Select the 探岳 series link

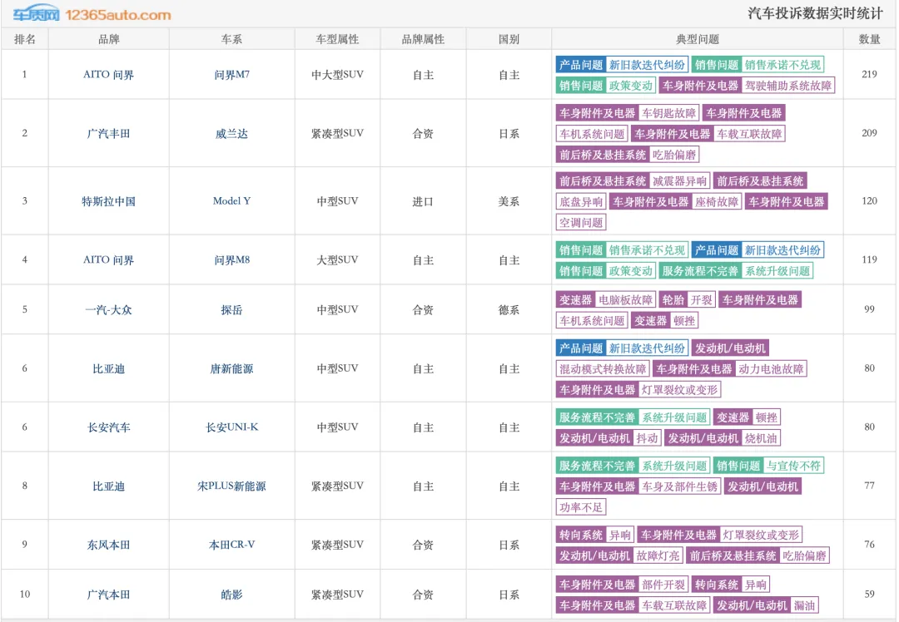[231, 309]
